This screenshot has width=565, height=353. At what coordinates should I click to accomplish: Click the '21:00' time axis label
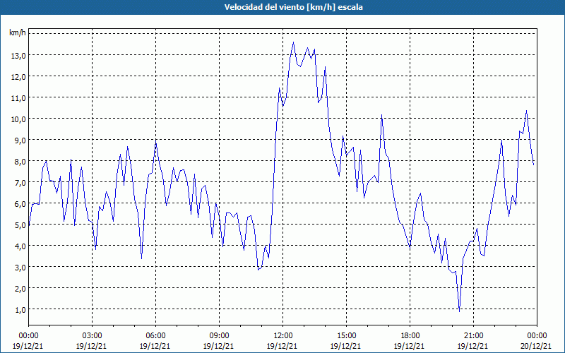click(473, 336)
